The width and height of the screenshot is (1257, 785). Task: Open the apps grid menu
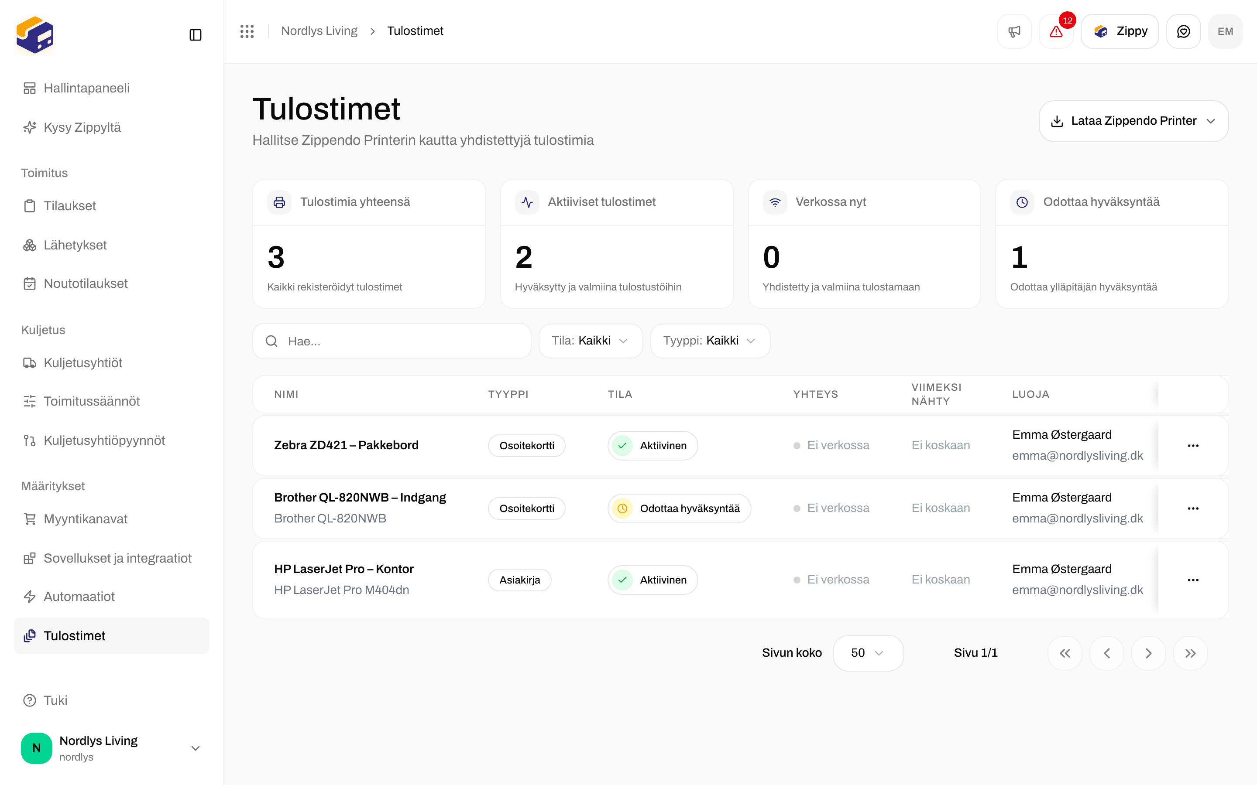click(x=247, y=31)
